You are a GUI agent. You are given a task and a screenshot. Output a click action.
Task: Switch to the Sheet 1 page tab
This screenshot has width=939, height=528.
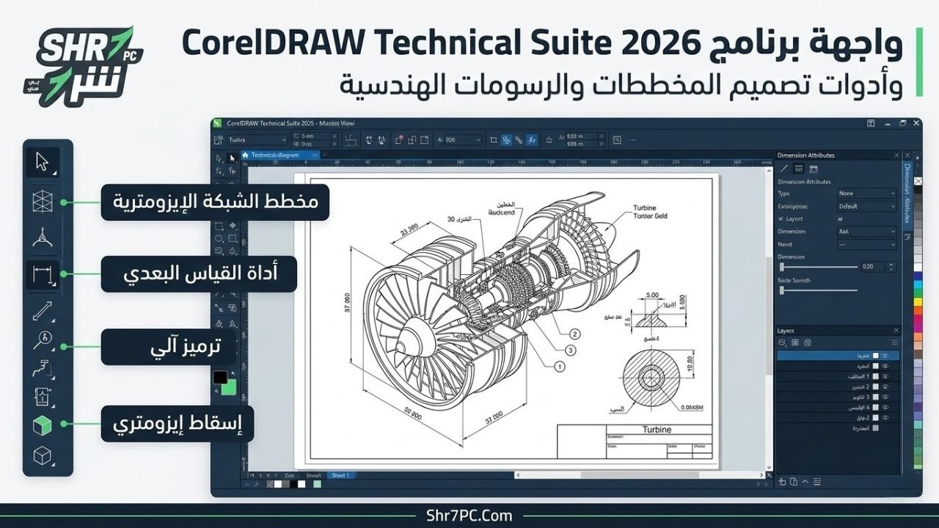coord(340,476)
